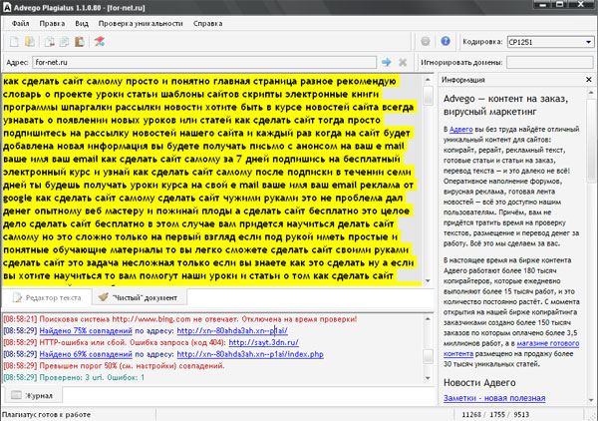Open the Правка menu
The height and width of the screenshot is (421, 598).
pos(52,24)
